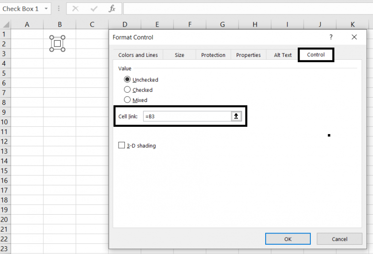Switch to the Colors and Lines tab
Image resolution: width=373 pixels, height=254 pixels.
pos(138,55)
